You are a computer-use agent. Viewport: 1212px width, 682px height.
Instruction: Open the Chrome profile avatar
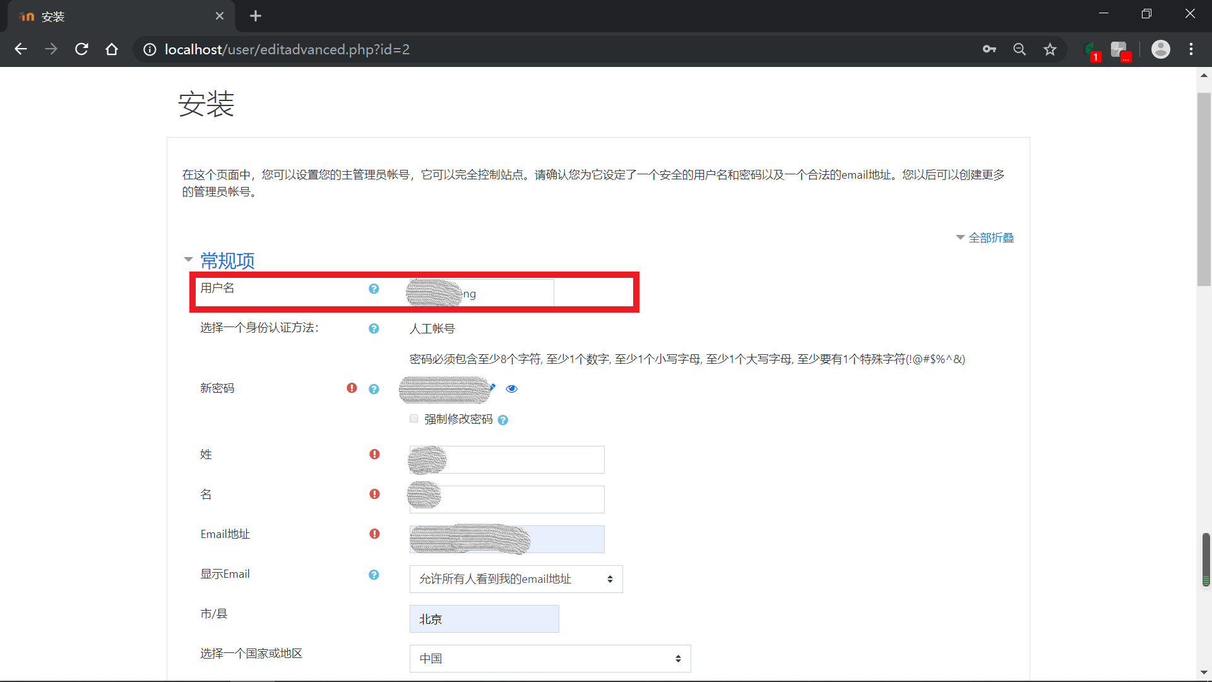(1161, 49)
